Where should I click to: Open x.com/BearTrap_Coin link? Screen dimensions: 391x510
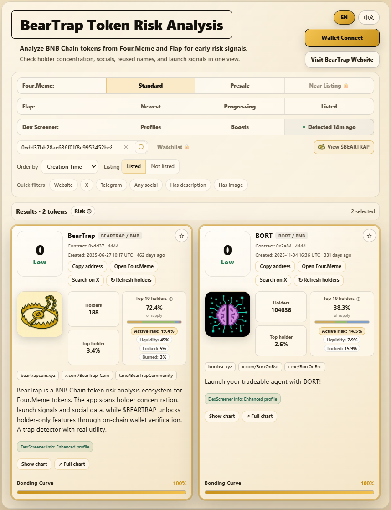87,376
